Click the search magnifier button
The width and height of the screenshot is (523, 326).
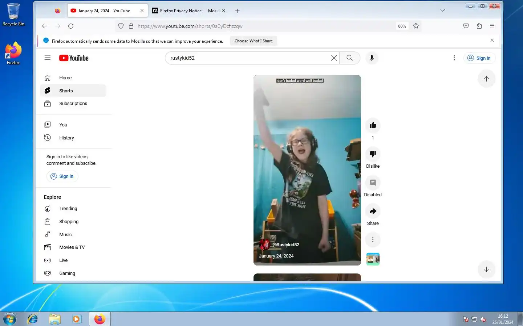click(349, 58)
